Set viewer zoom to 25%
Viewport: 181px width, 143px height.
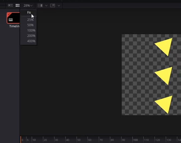pyautogui.click(x=30, y=20)
